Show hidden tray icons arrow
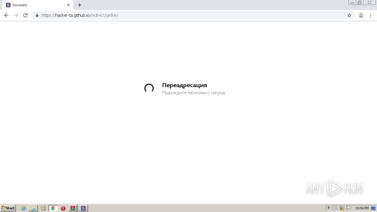 coord(329,208)
